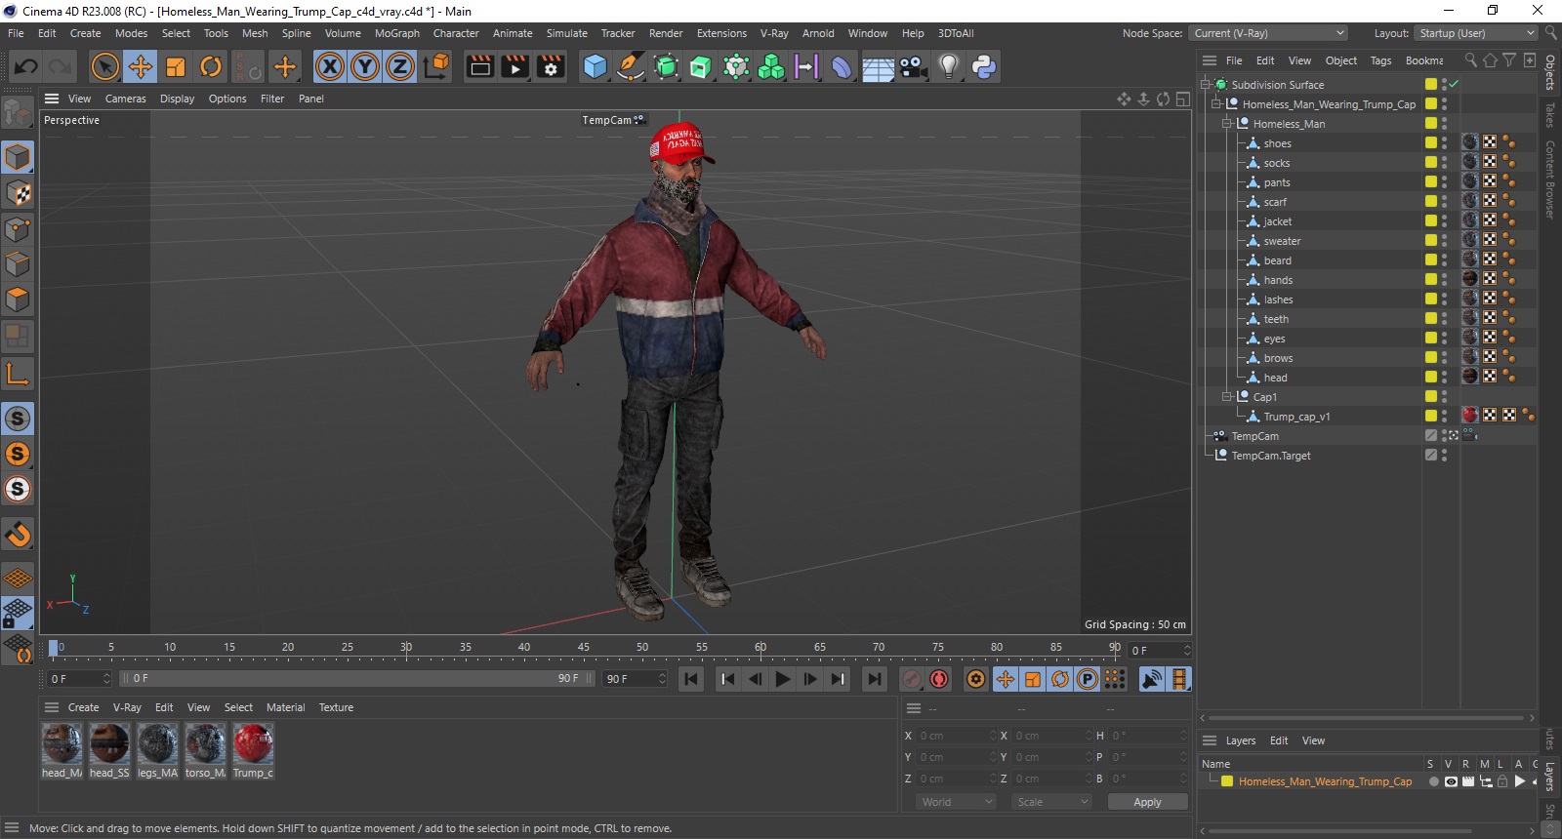Click the Render View clapboard icon
The width and height of the screenshot is (1562, 839).
(x=479, y=66)
